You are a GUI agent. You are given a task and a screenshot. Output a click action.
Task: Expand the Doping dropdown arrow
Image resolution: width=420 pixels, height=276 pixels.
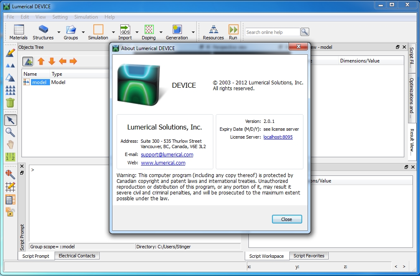[x=161, y=32]
